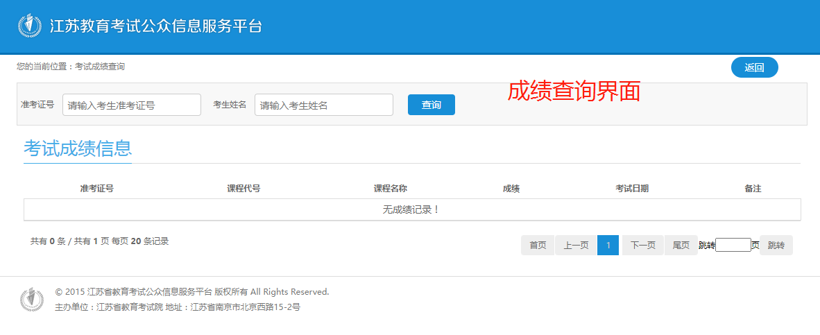Select page number 1 in pagination
This screenshot has width=820, height=335.
point(608,246)
